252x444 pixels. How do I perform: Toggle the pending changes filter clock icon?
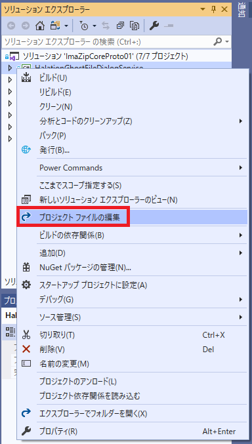coord(84,26)
